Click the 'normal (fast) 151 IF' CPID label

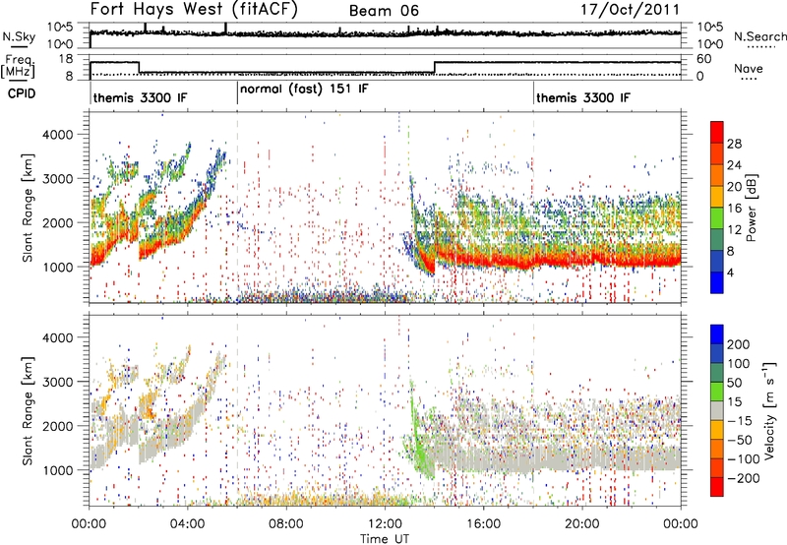[304, 90]
